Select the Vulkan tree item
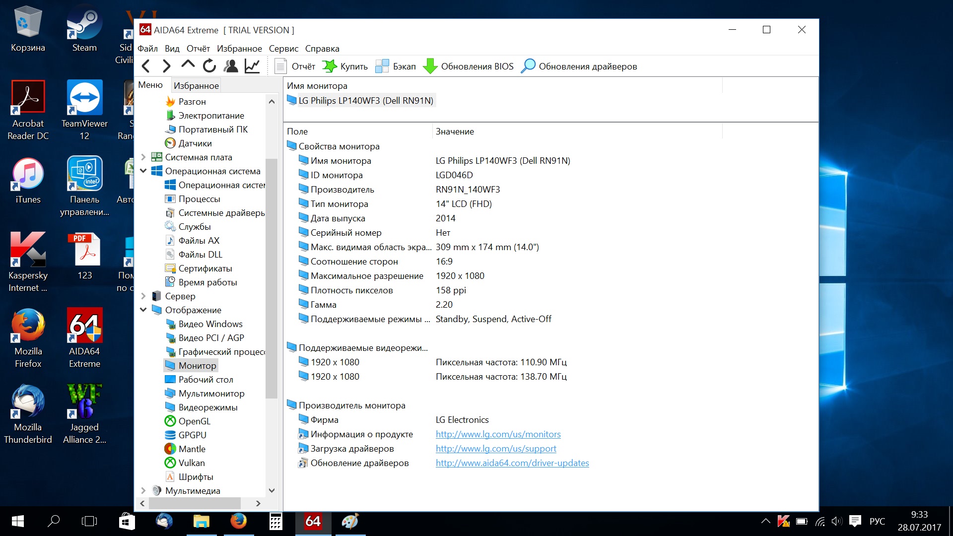953x536 pixels. tap(185, 463)
